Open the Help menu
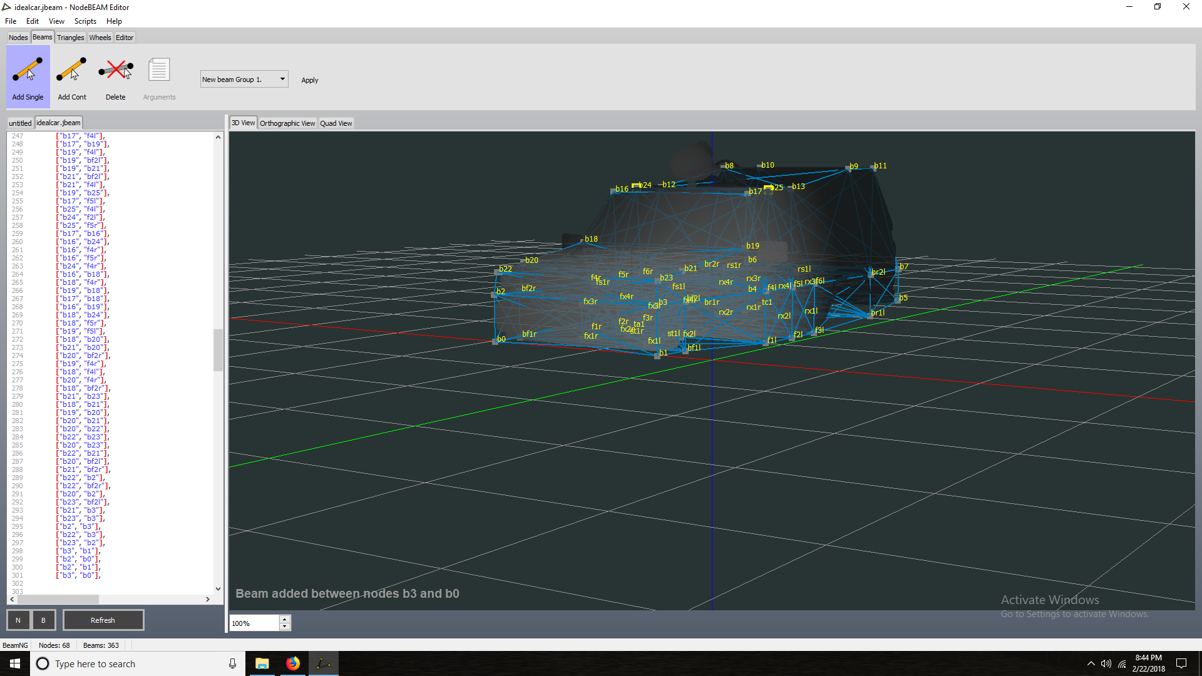 click(114, 21)
